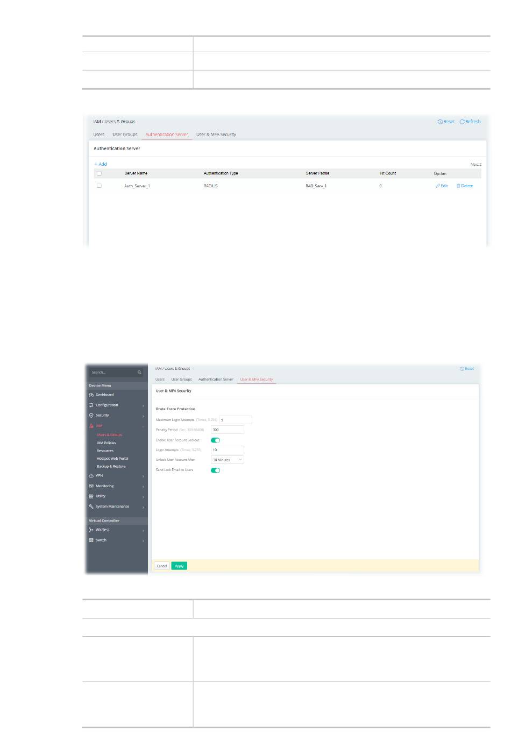511x752 pixels.
Task: Click the Switch icon under Virtual Controller
Action: 91,540
